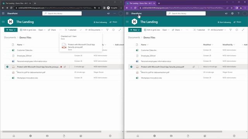Bookmark page star in left browser
This screenshot has width=248, height=139.
pyautogui.click(x=99, y=8)
